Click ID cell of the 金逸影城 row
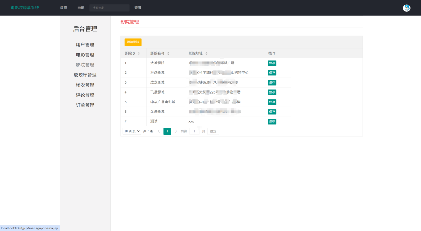This screenshot has height=231, width=421. tap(134, 112)
